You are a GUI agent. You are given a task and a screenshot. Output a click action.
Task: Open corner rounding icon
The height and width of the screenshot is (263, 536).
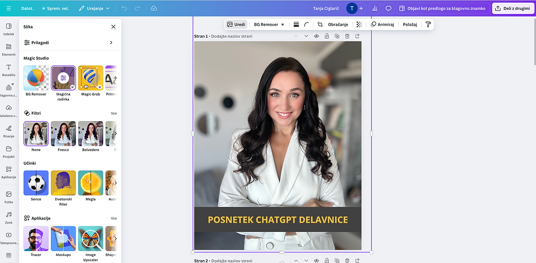307,25
